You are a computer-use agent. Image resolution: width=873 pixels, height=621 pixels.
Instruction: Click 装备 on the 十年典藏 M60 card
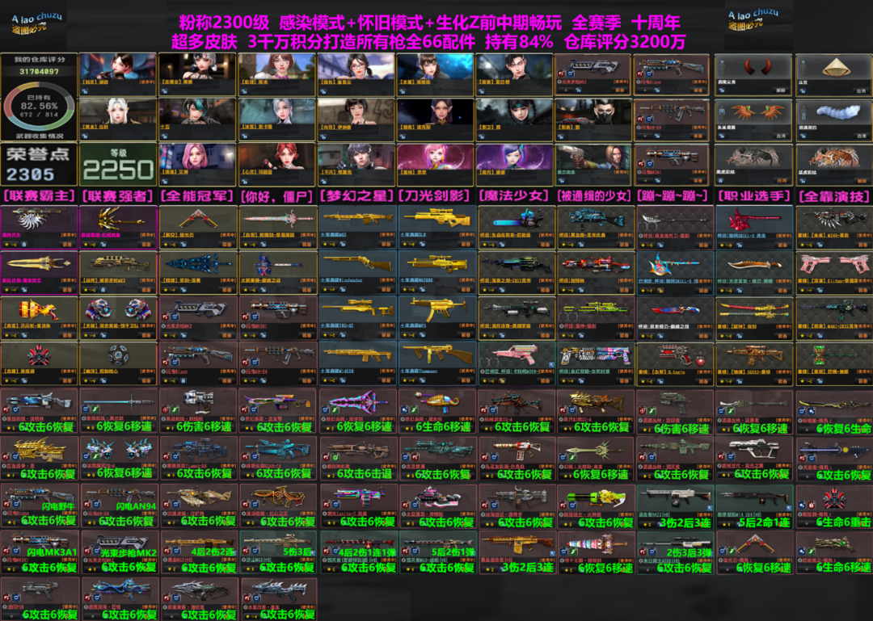386,244
